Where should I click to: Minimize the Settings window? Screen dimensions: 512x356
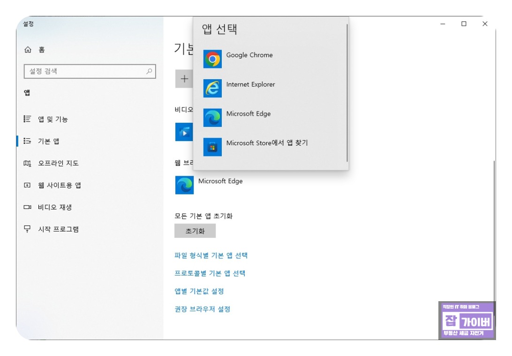click(x=443, y=24)
